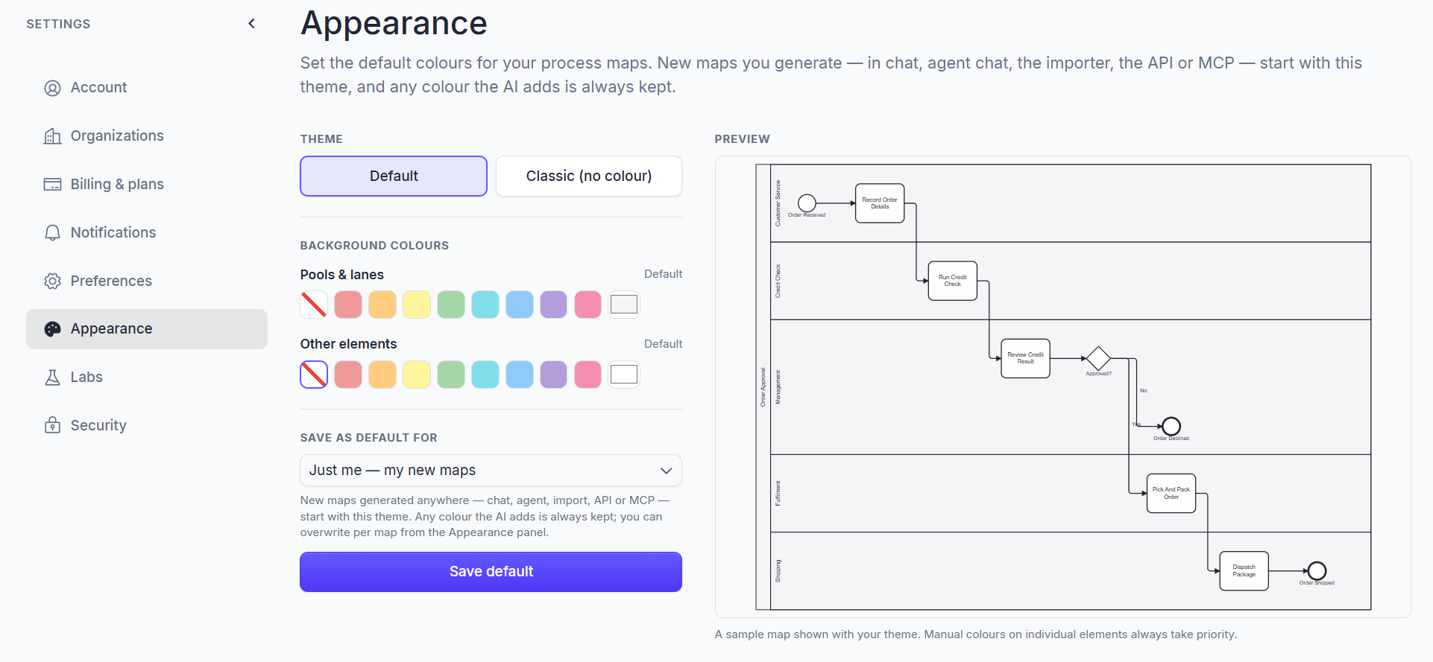Click the Account user icon

coord(52,88)
